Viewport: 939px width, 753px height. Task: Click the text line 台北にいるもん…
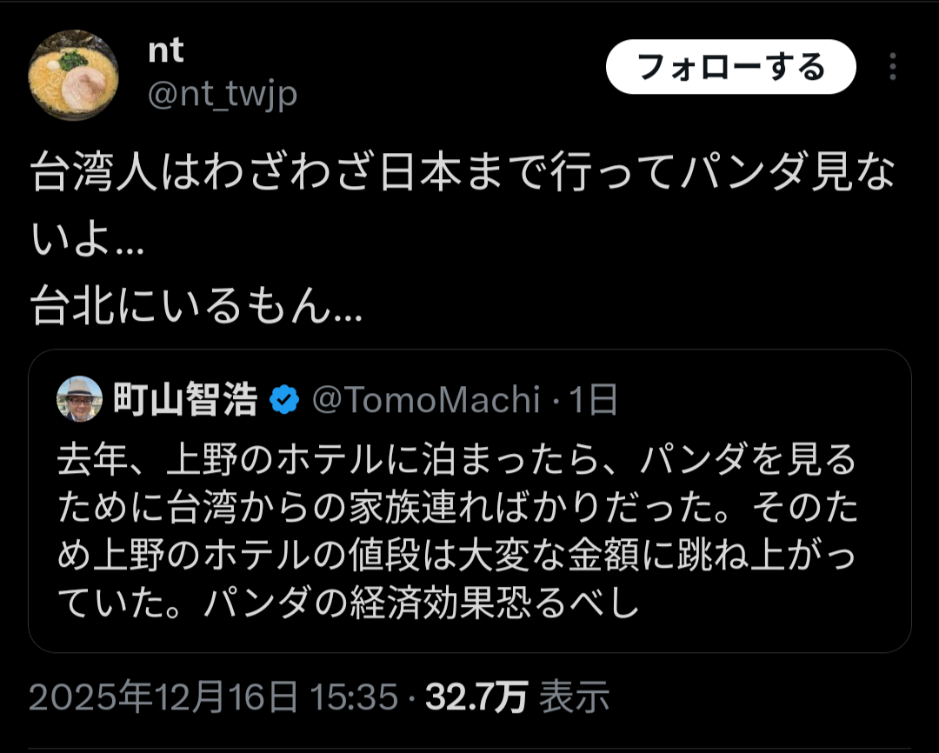pyautogui.click(x=196, y=304)
